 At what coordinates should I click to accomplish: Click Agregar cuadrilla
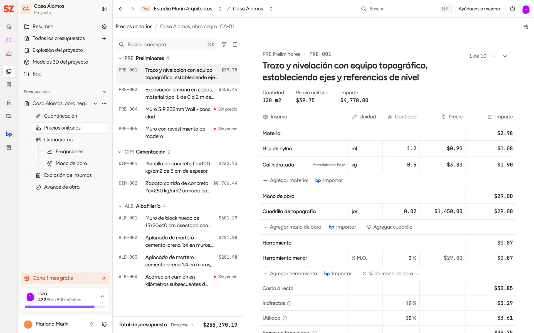[389, 227]
